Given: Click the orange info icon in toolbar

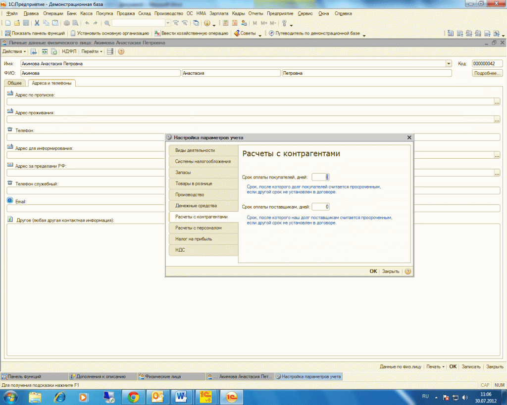Looking at the screenshot, I should tap(207, 23).
